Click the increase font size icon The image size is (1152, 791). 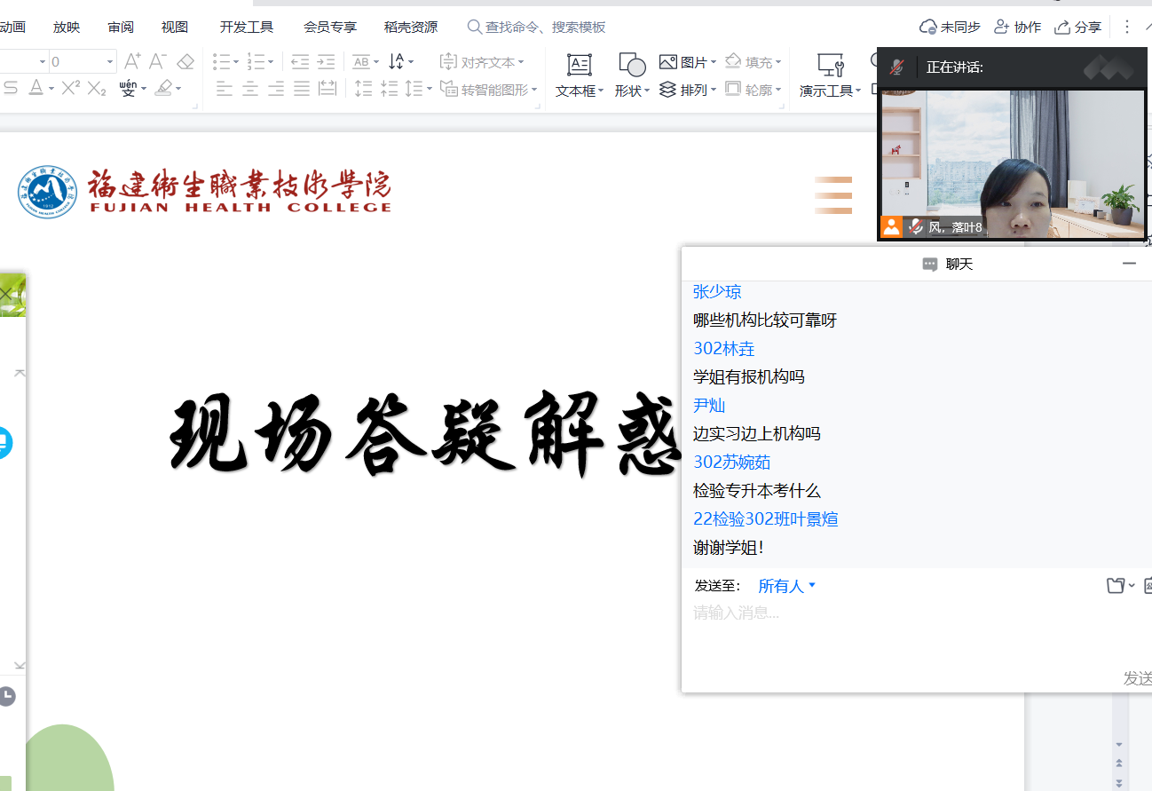[x=132, y=61]
